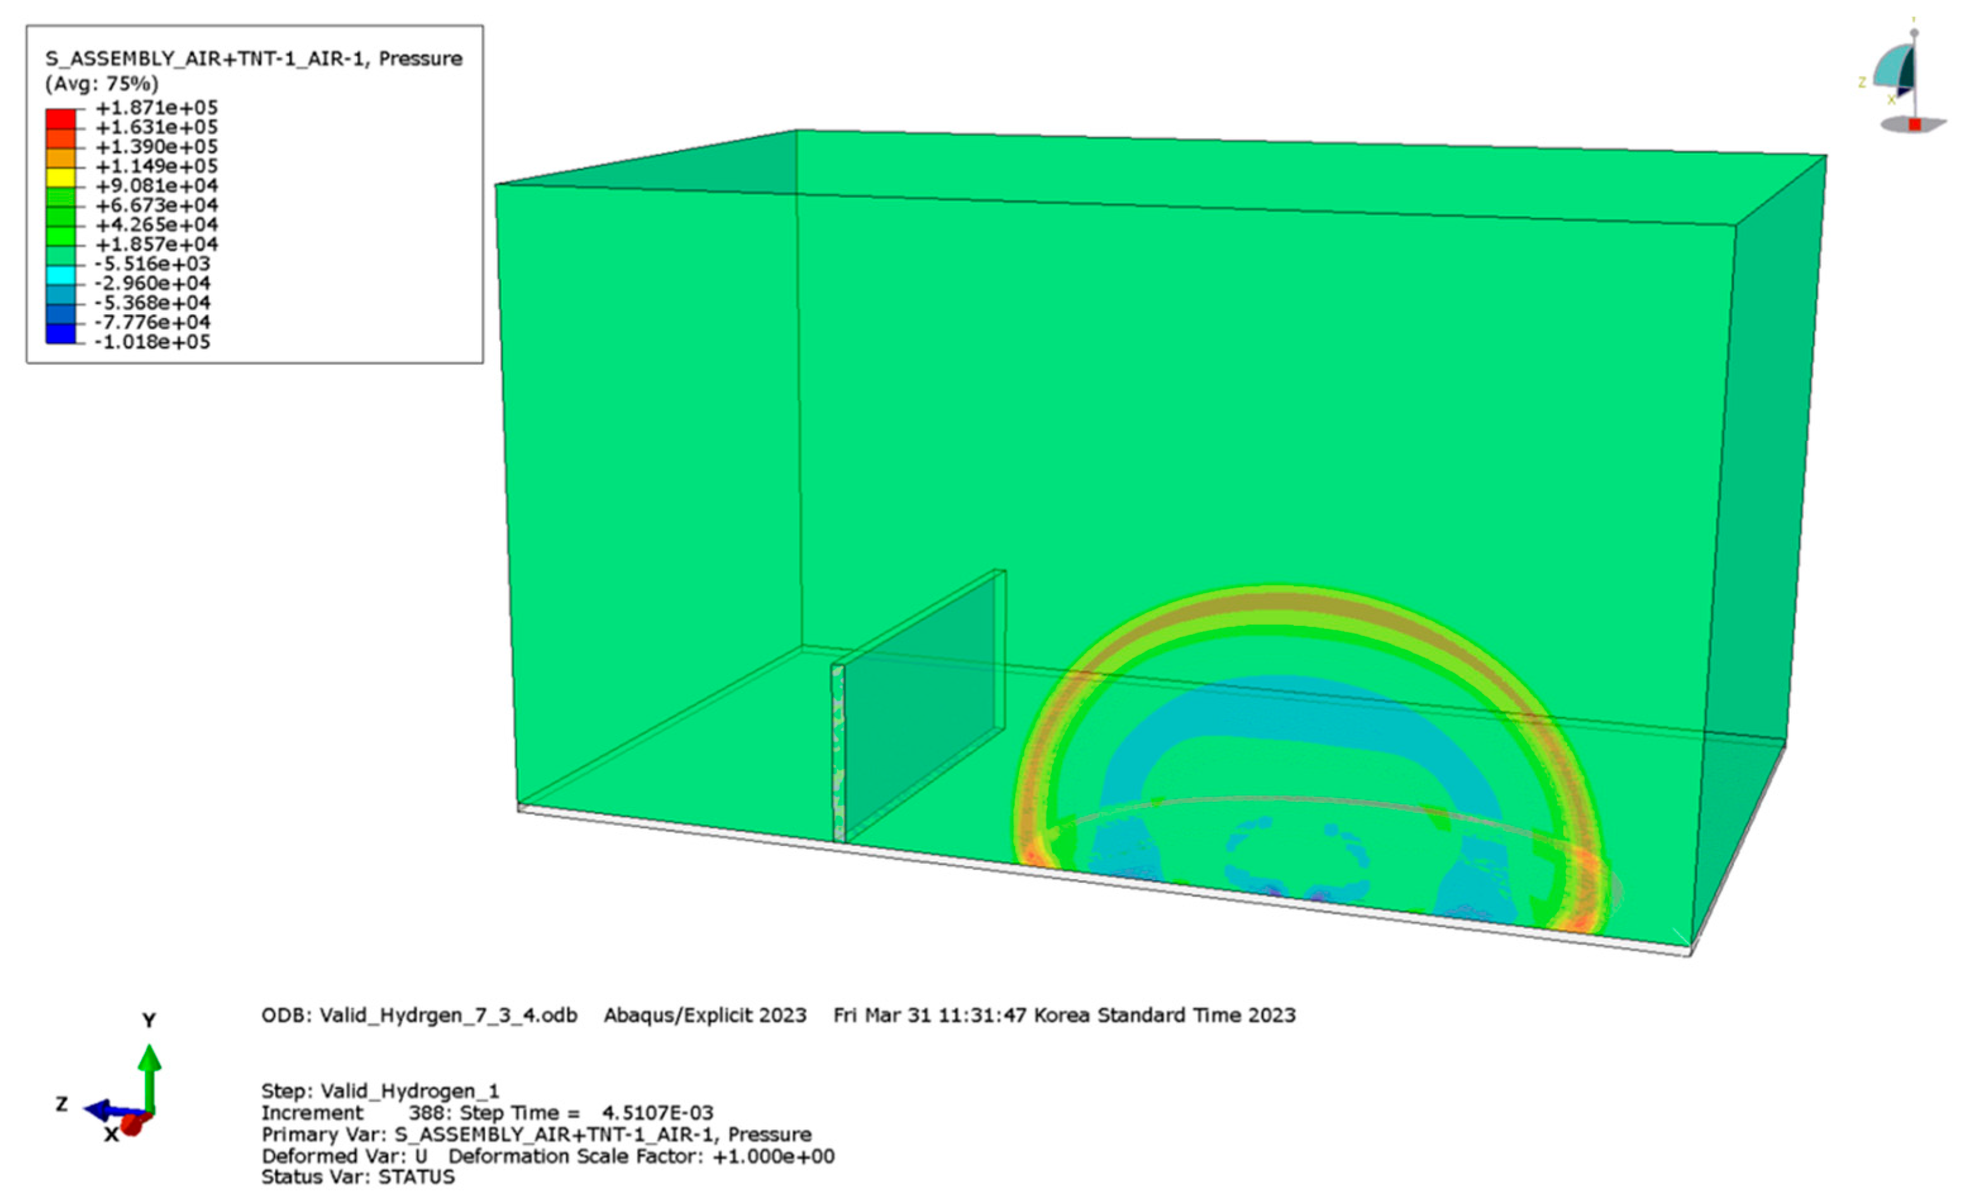
Task: Click the Deformation Scale Factor text line
Action: [x=641, y=1156]
